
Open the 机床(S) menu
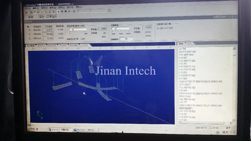click(61, 8)
